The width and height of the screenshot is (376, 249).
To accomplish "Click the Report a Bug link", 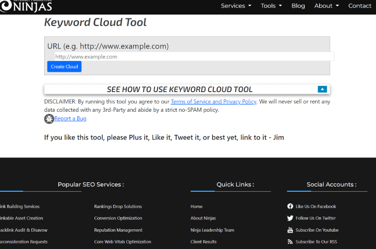I will [70, 118].
